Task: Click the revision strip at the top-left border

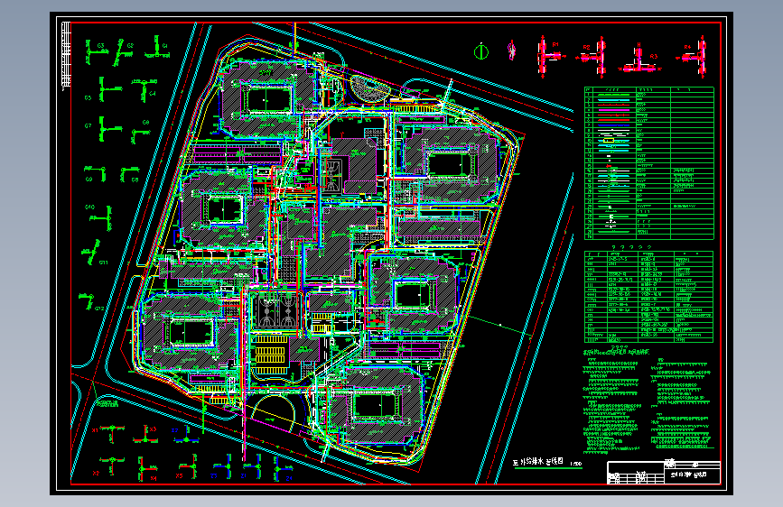Action: point(66,54)
